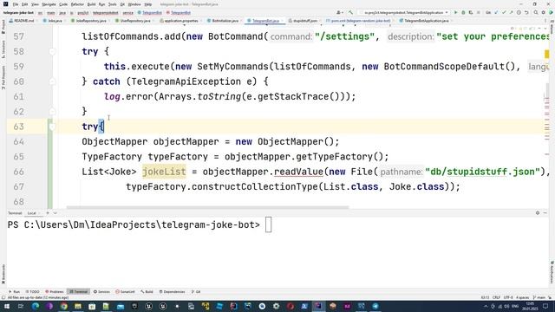The height and width of the screenshot is (312, 555).
Task: Update project via Git pull arrow
Action: point(496,12)
